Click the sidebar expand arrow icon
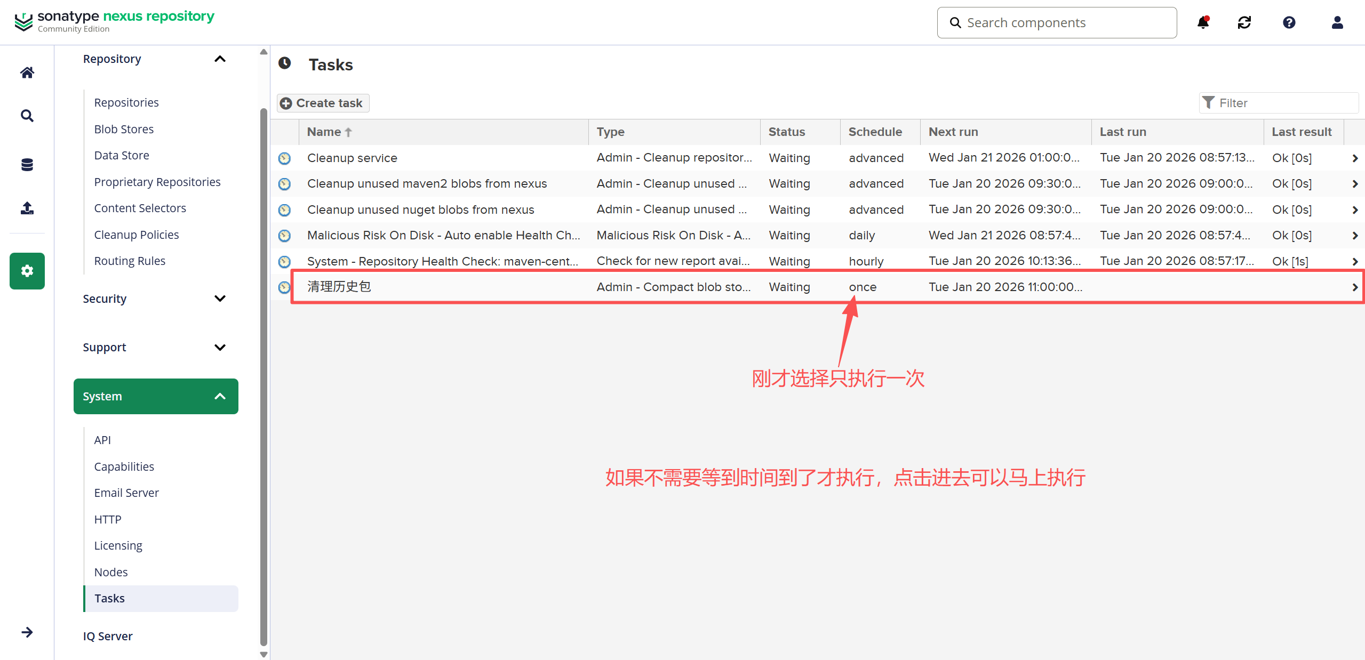The height and width of the screenshot is (660, 1365). tap(27, 632)
